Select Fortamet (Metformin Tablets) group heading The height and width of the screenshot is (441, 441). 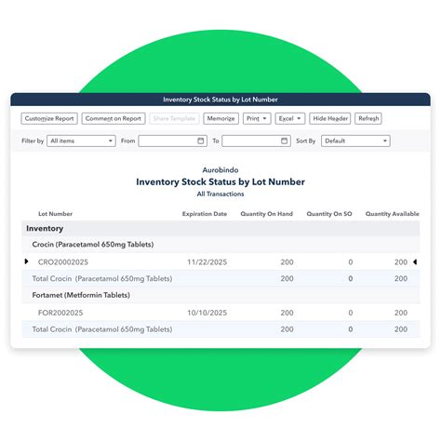(x=81, y=295)
